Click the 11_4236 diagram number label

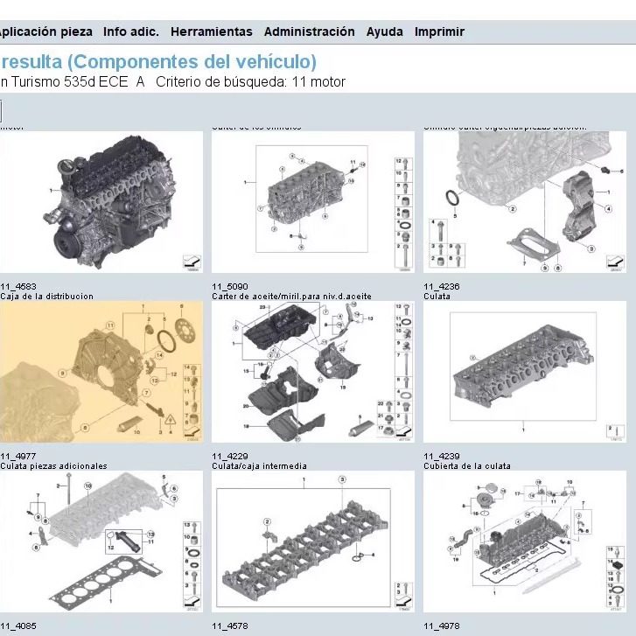point(442,286)
